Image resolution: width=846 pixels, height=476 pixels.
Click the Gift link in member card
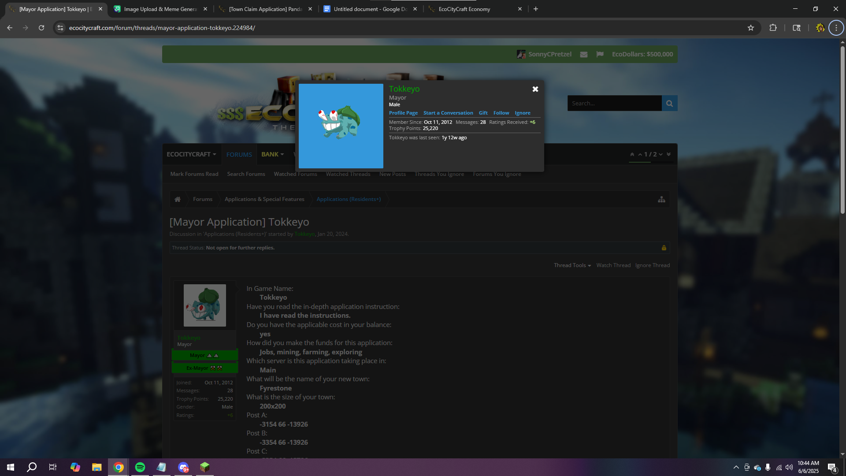coord(483,113)
